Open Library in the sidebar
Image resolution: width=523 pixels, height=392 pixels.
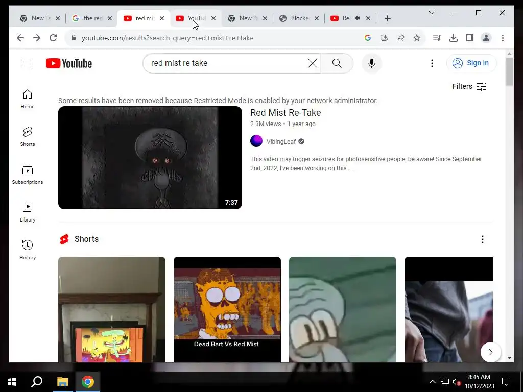click(28, 212)
